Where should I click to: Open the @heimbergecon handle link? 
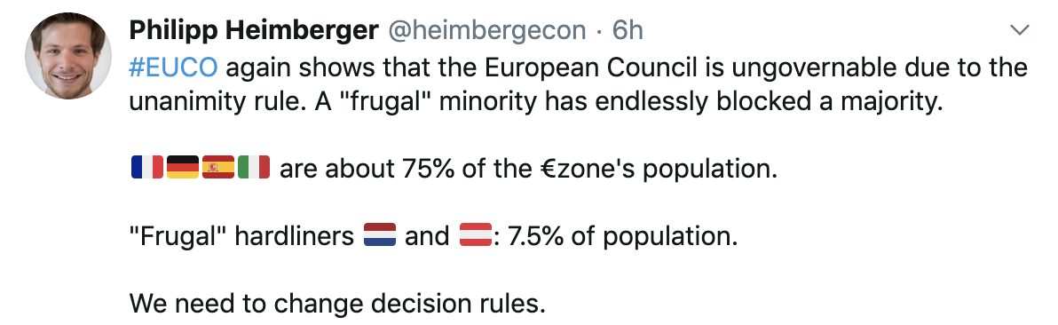(x=486, y=30)
